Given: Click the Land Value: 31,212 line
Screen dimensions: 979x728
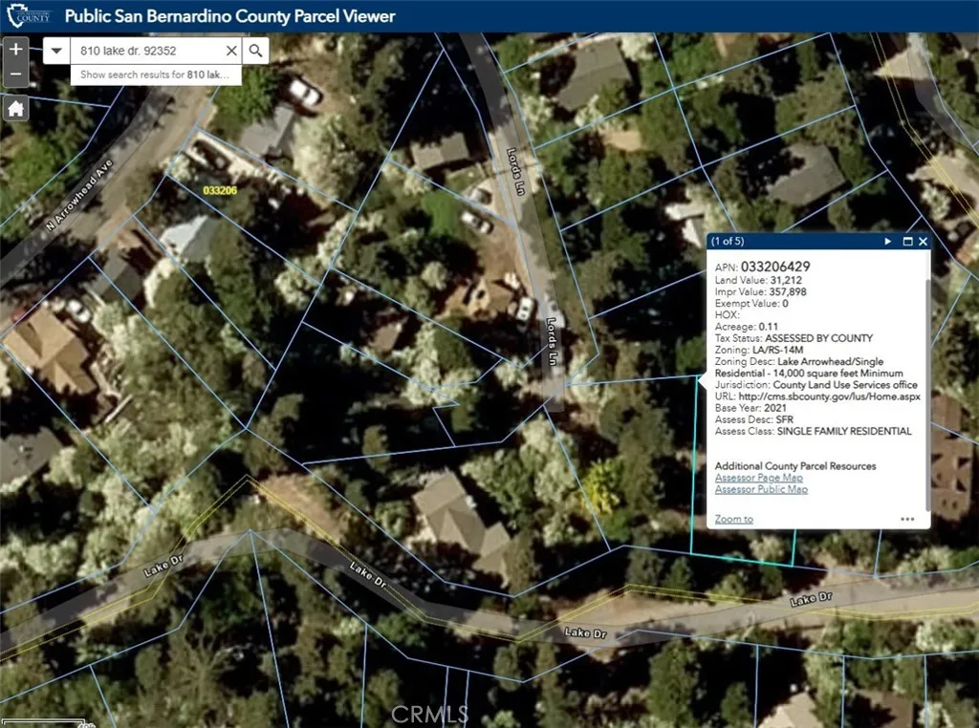Looking at the screenshot, I should [758, 280].
